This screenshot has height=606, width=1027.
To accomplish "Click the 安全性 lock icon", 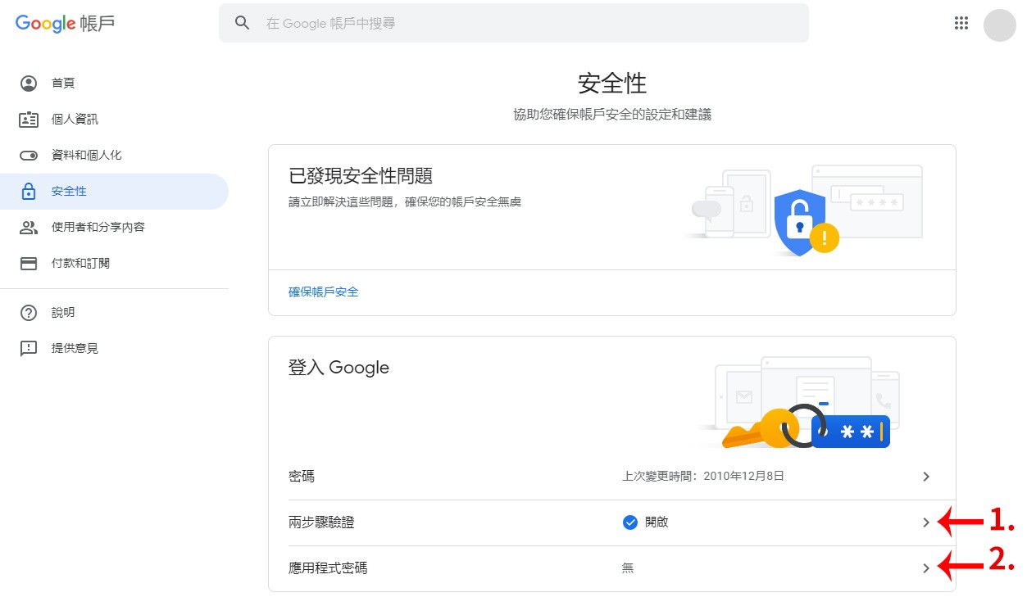I will 29,192.
